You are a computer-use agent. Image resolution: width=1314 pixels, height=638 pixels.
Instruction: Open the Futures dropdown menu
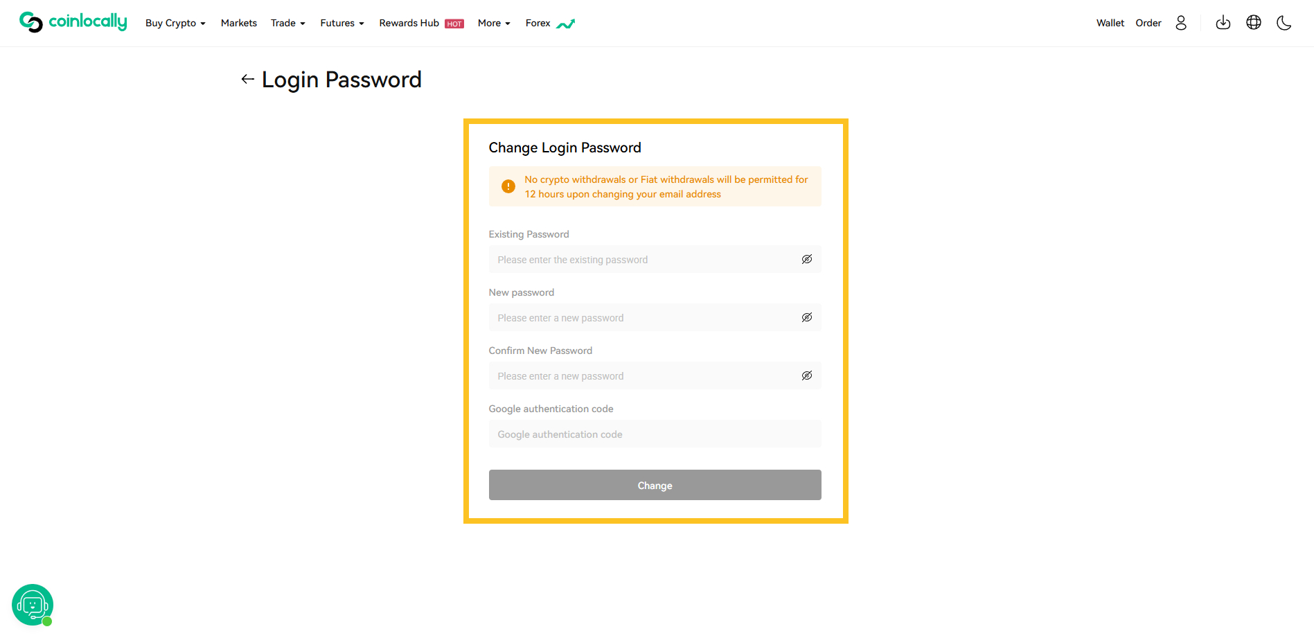tap(342, 23)
